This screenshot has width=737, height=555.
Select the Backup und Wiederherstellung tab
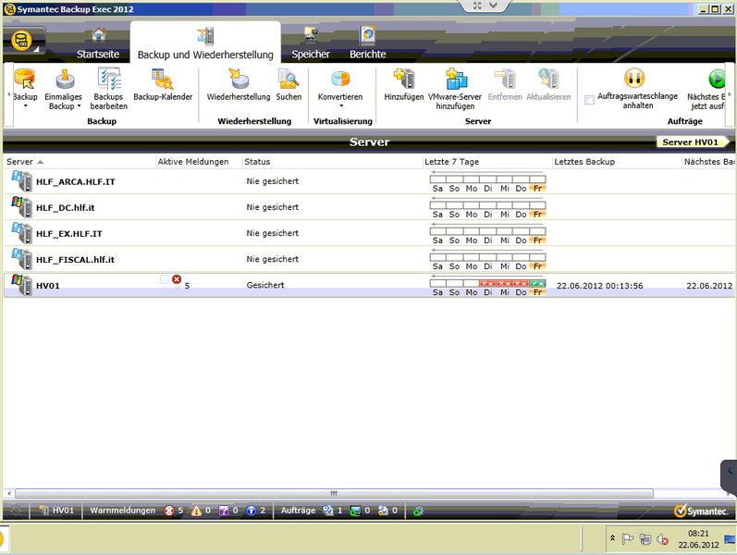(x=205, y=43)
